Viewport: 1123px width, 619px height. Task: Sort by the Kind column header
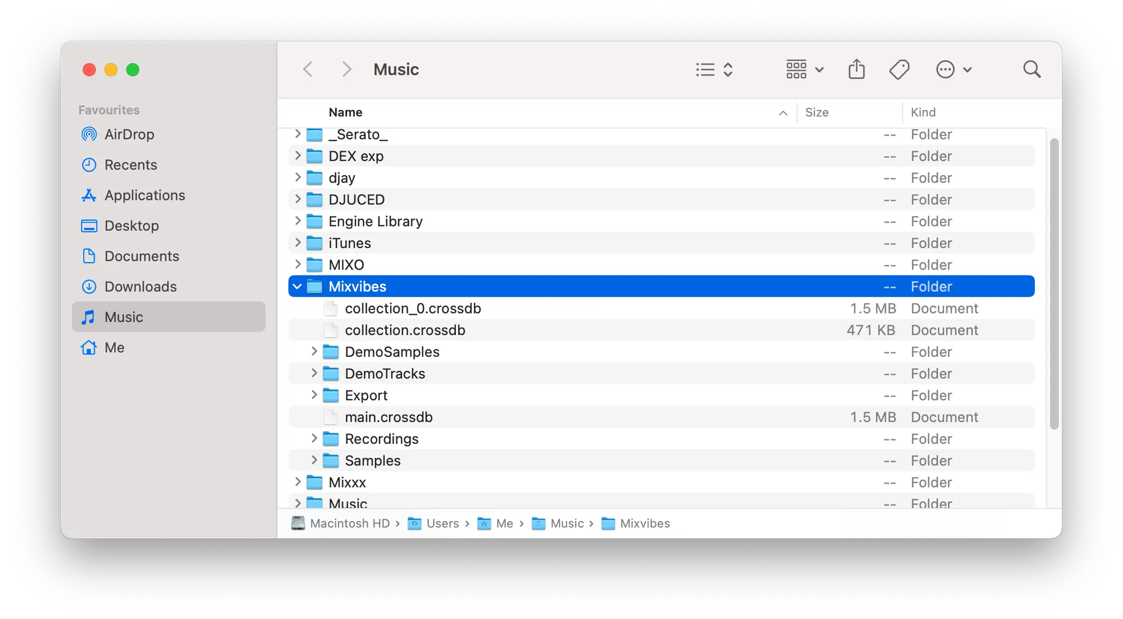point(923,112)
